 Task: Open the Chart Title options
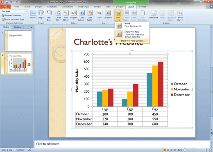[x=58, y=16]
